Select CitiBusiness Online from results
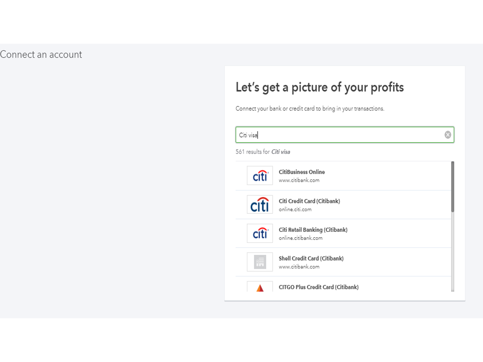The width and height of the screenshot is (483, 362). pyautogui.click(x=302, y=172)
